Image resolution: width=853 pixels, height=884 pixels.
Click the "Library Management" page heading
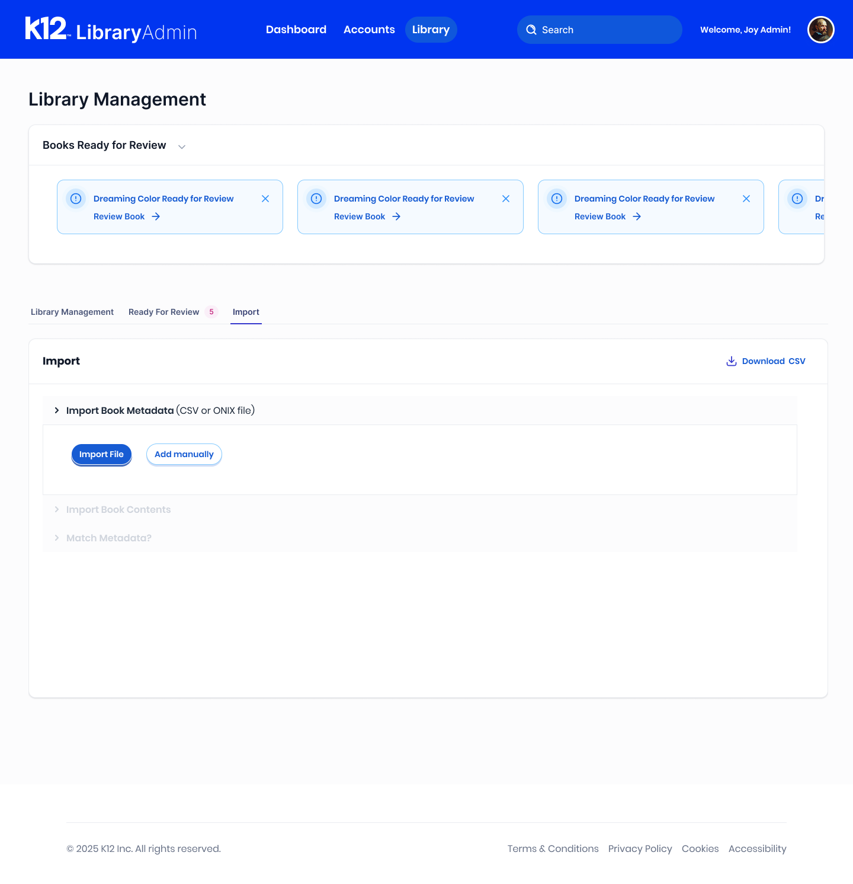click(117, 99)
